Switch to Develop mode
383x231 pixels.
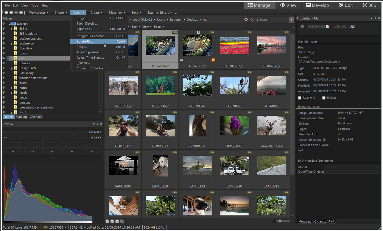(x=317, y=5)
